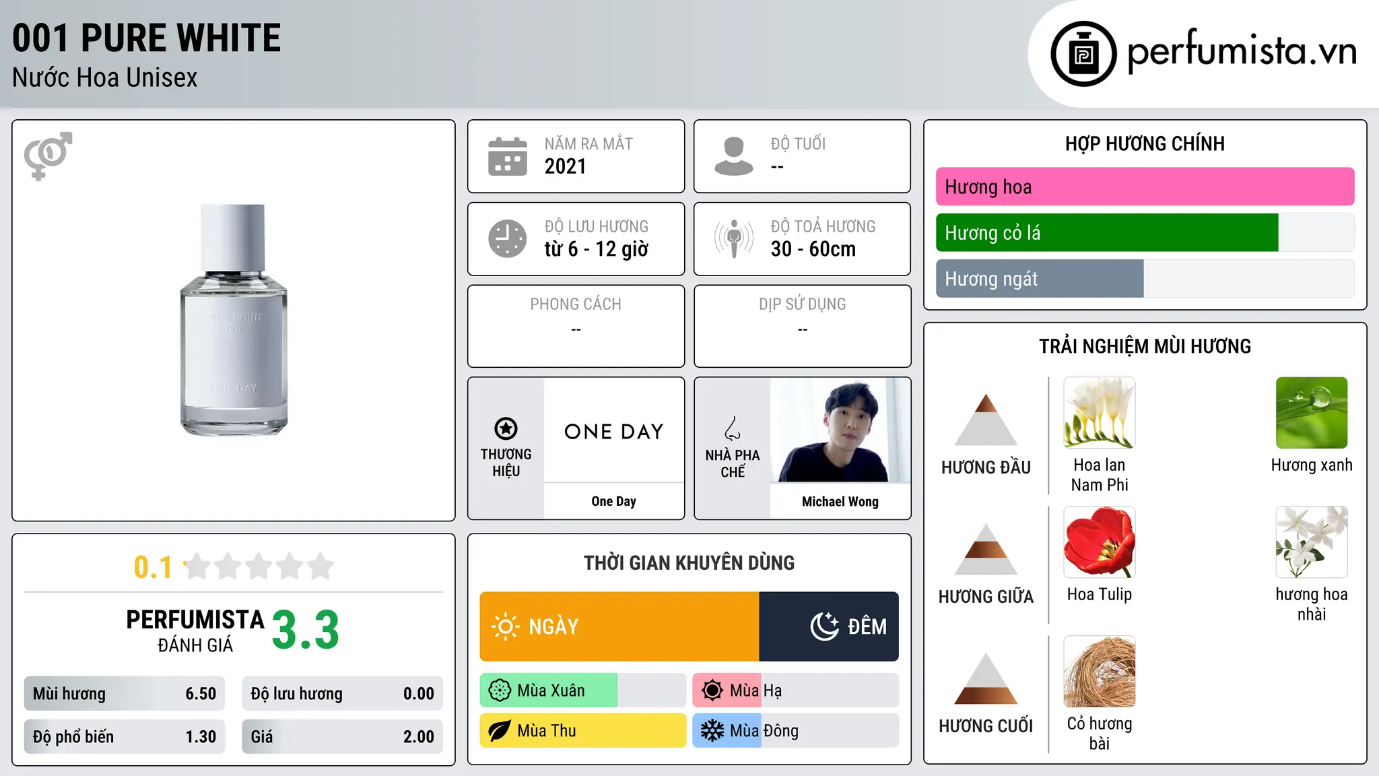Click the Pure White bottle product image
The height and width of the screenshot is (776, 1379).
(234, 320)
